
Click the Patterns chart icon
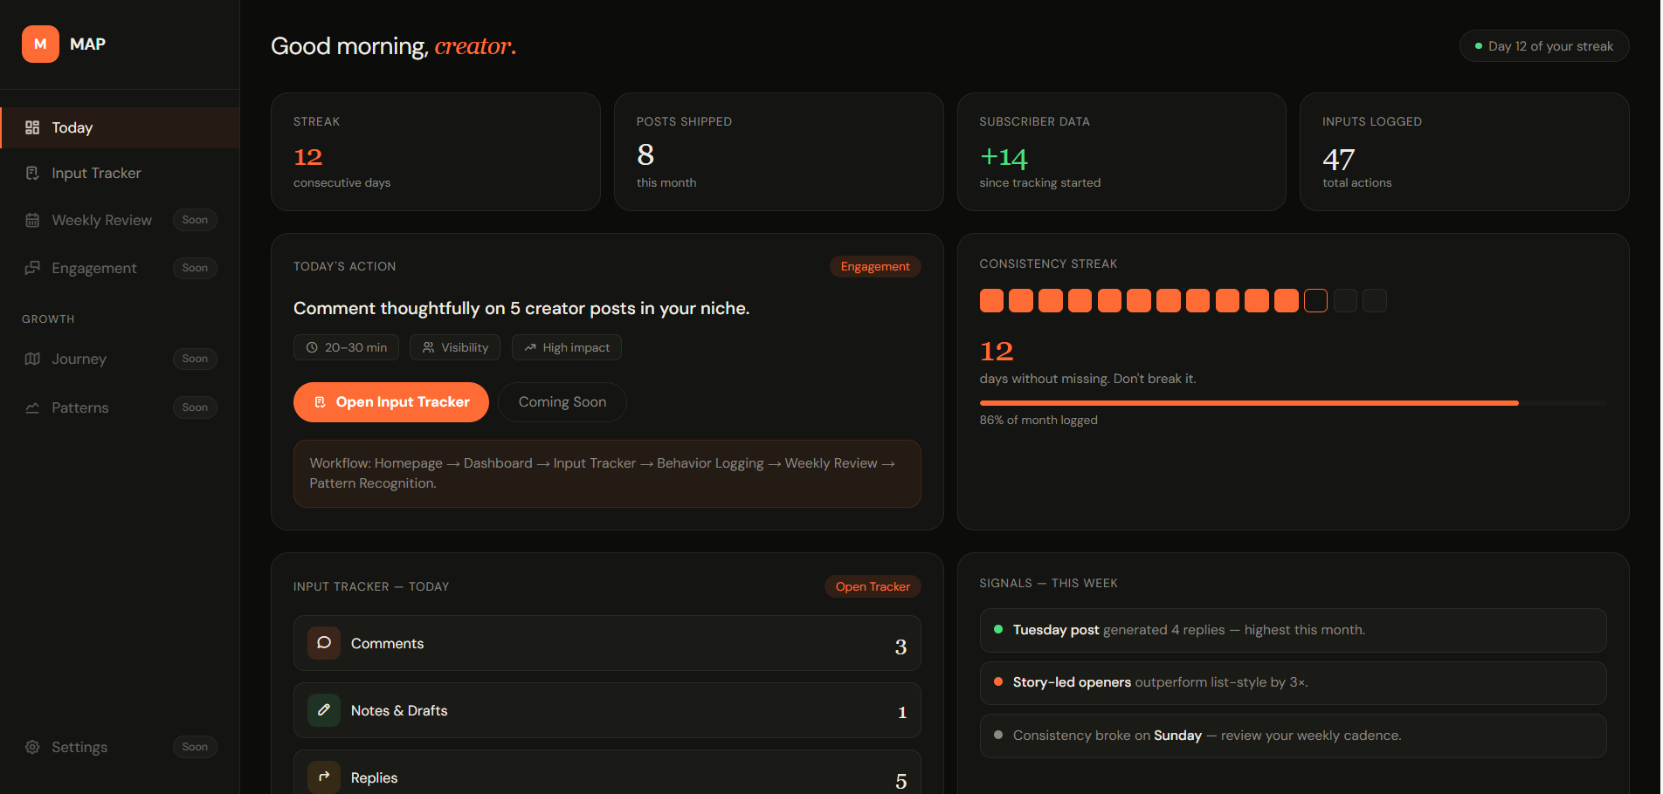point(32,407)
